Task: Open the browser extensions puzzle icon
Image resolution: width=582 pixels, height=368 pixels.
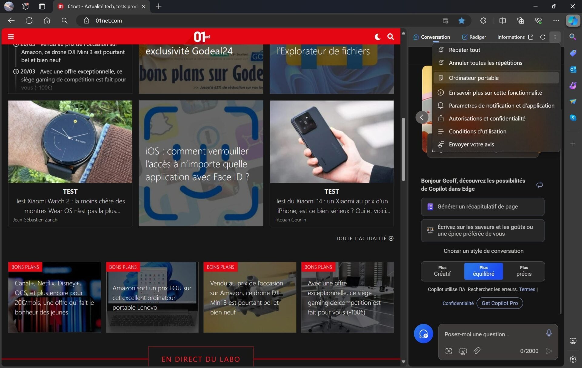Action: pyautogui.click(x=483, y=21)
